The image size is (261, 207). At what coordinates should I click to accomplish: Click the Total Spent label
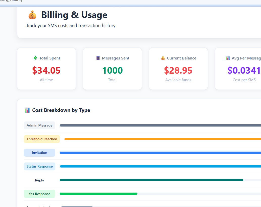pos(50,58)
